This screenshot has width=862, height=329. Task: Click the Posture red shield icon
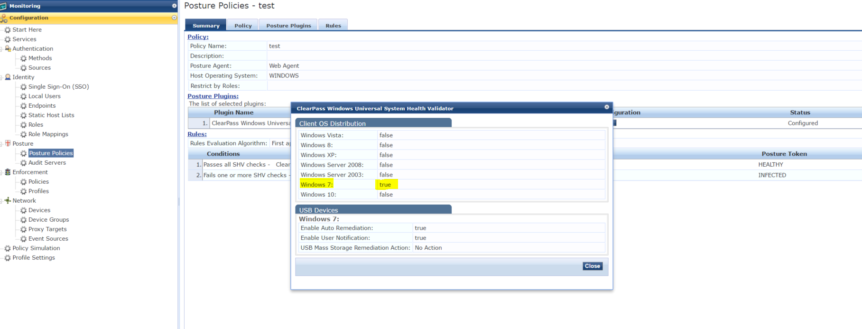8,143
